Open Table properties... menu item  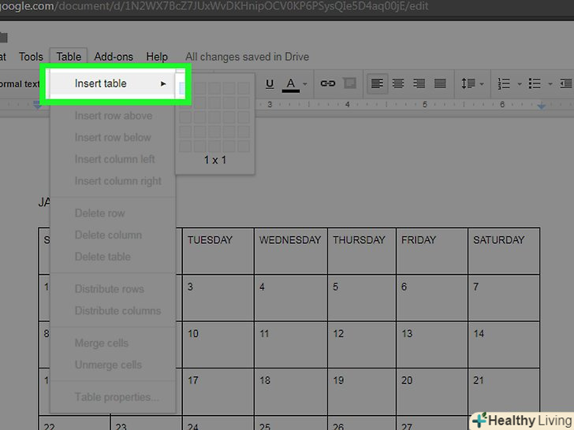113,397
